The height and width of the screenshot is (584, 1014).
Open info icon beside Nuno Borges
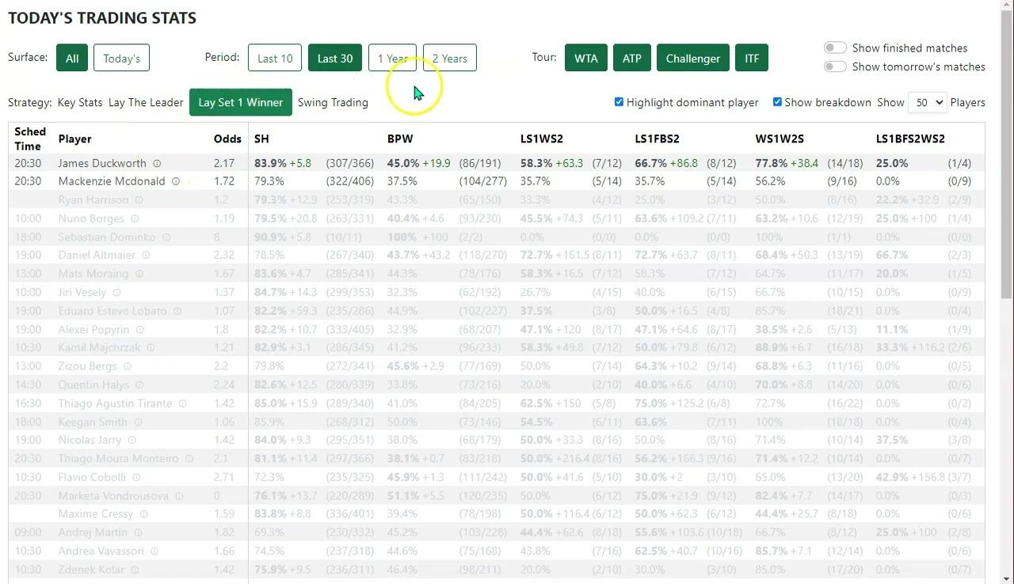(135, 219)
